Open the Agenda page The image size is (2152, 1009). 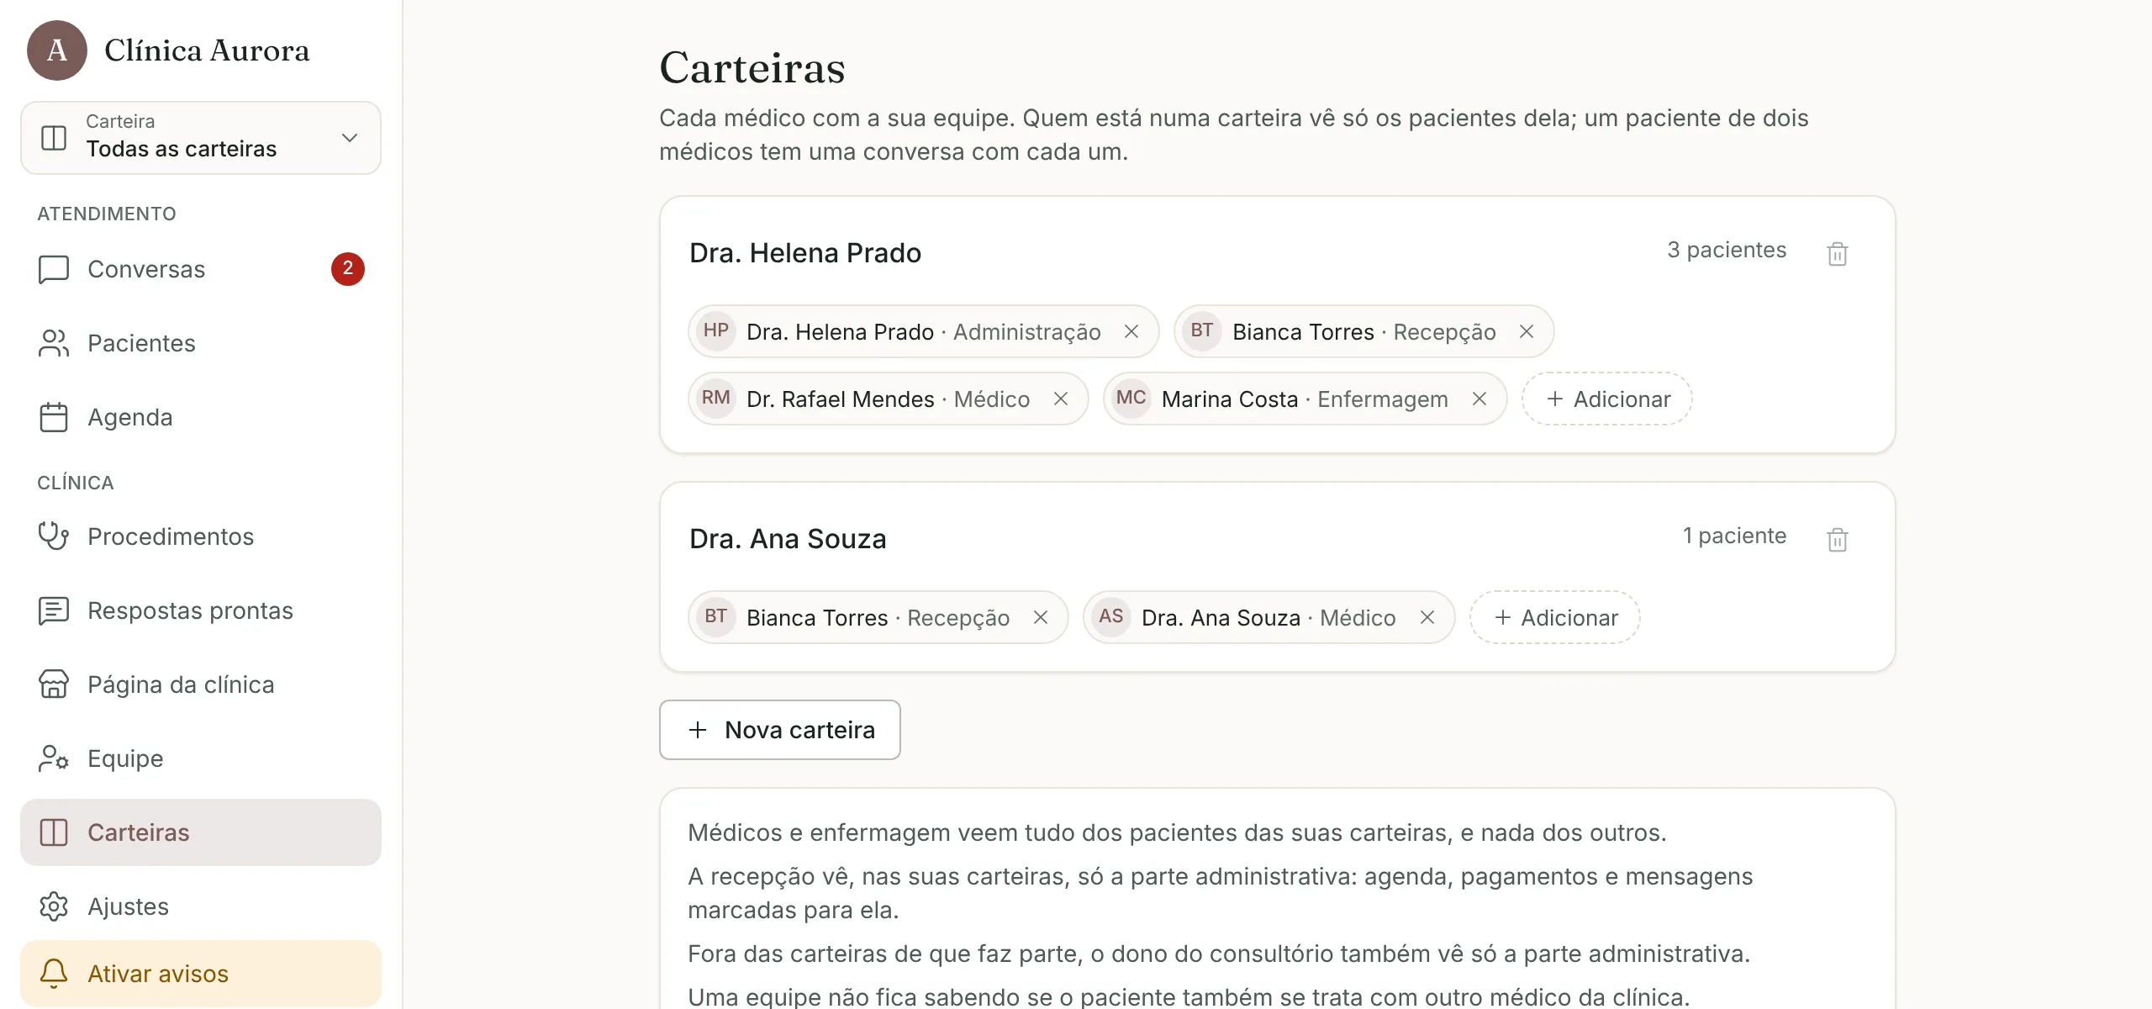[x=201, y=417]
